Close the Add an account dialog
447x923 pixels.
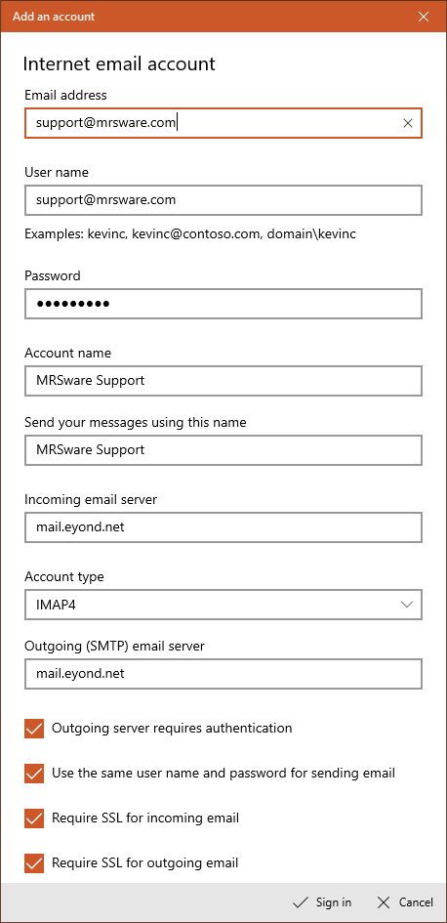[x=423, y=17]
